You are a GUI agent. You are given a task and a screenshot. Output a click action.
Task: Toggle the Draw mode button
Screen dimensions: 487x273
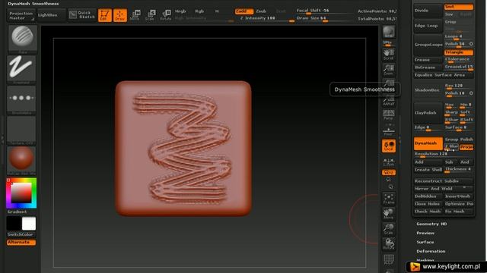(120, 15)
